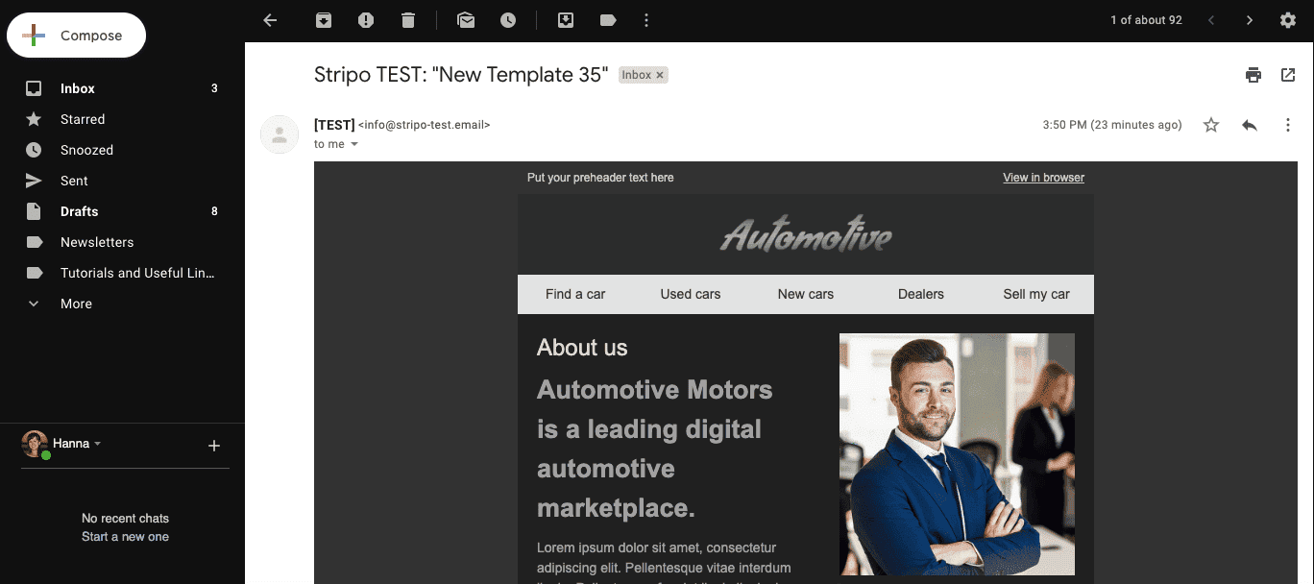Star the message from [TEST]

(x=1211, y=125)
